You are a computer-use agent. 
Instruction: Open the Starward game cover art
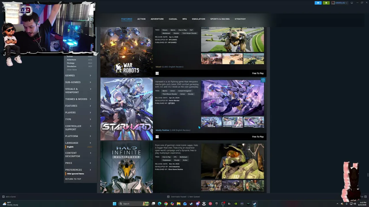click(127, 109)
